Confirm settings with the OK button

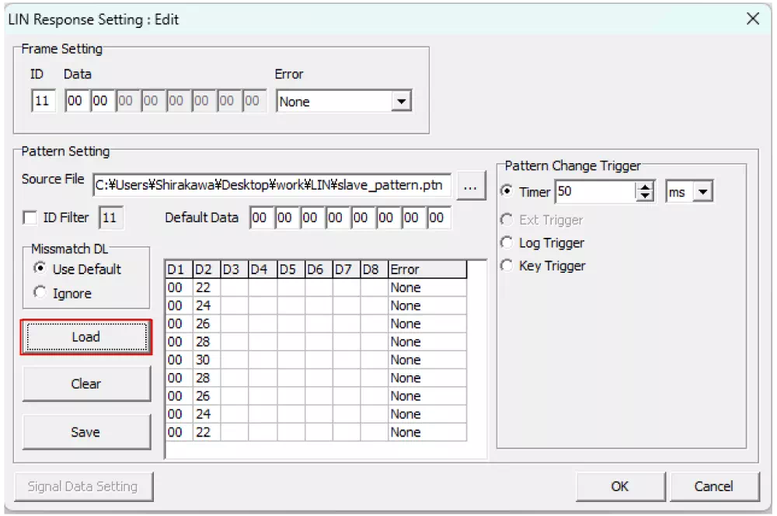tap(619, 486)
